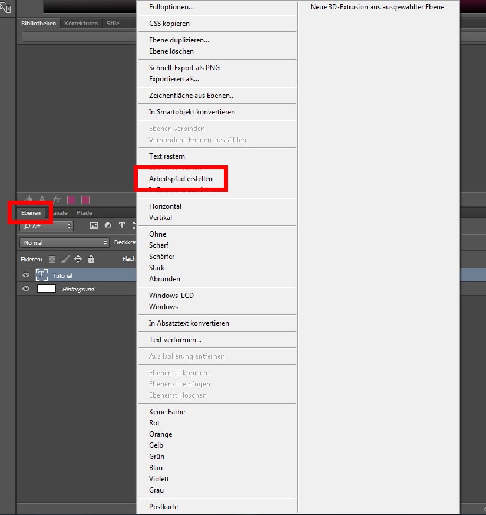The image size is (486, 515).
Task: Hide the Tutorial layer
Action: pos(26,275)
